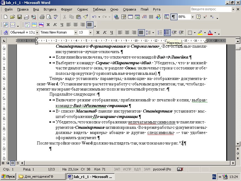Click the Ukrainian flag language icon

(34, 25)
